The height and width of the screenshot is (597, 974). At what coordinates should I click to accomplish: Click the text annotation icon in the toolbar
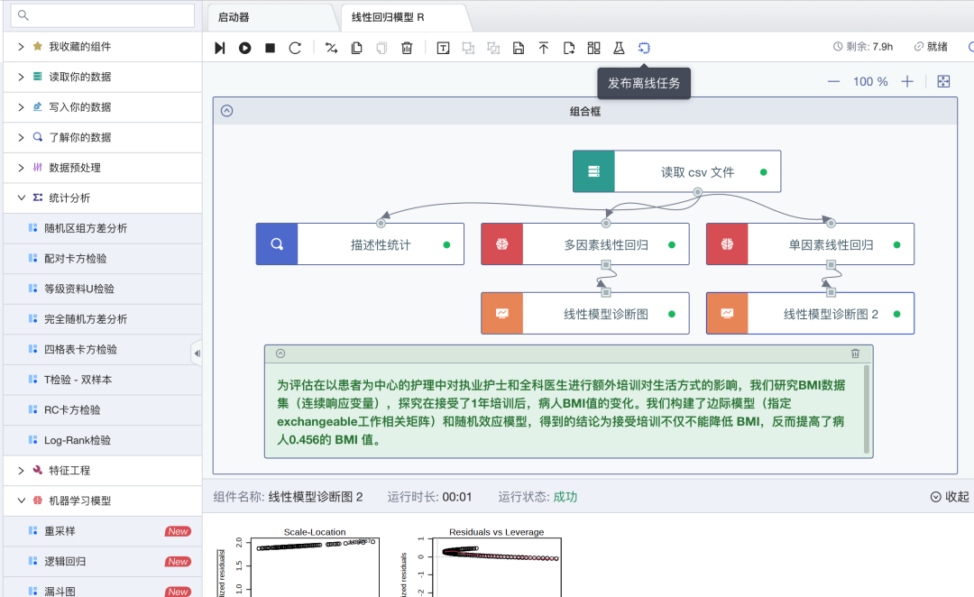pyautogui.click(x=443, y=47)
